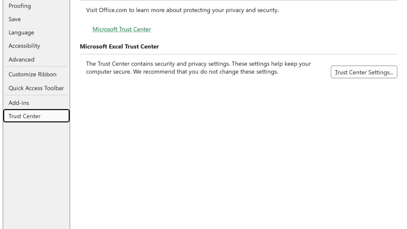Go to the Accessibility settings category
The height and width of the screenshot is (229, 407).
[x=24, y=46]
